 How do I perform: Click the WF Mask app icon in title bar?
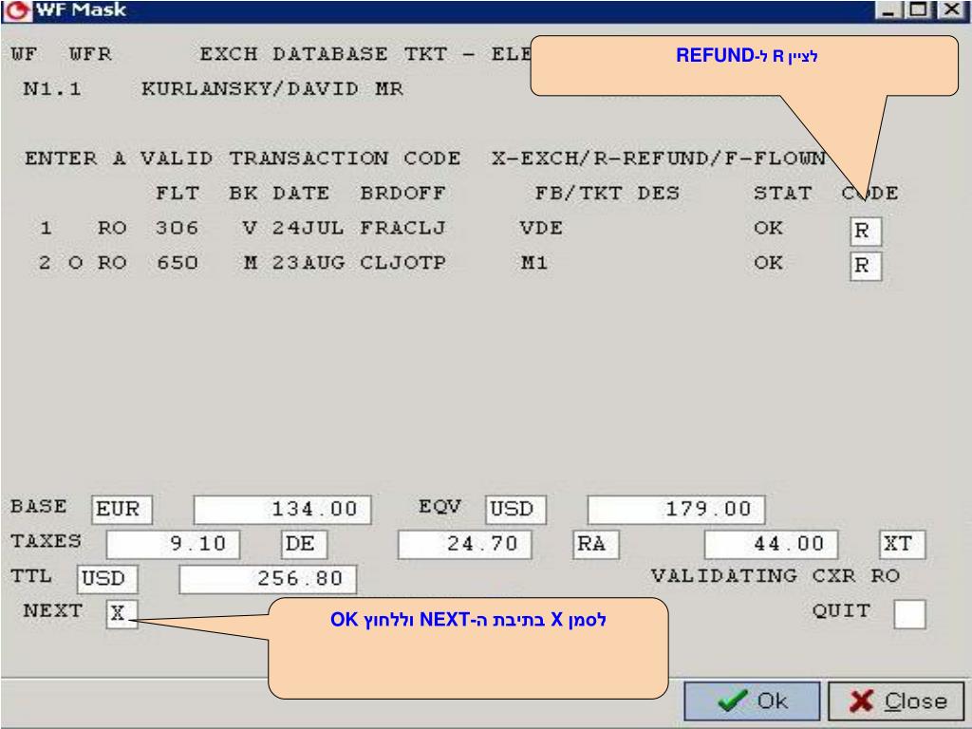tap(17, 10)
